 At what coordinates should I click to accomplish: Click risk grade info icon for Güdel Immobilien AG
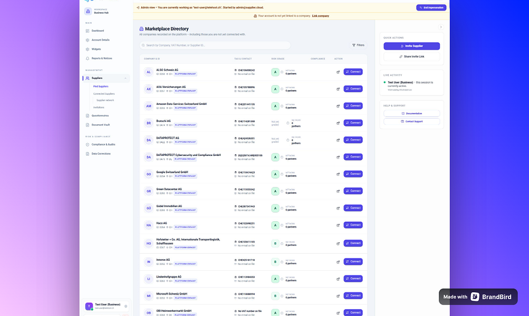[x=282, y=208]
